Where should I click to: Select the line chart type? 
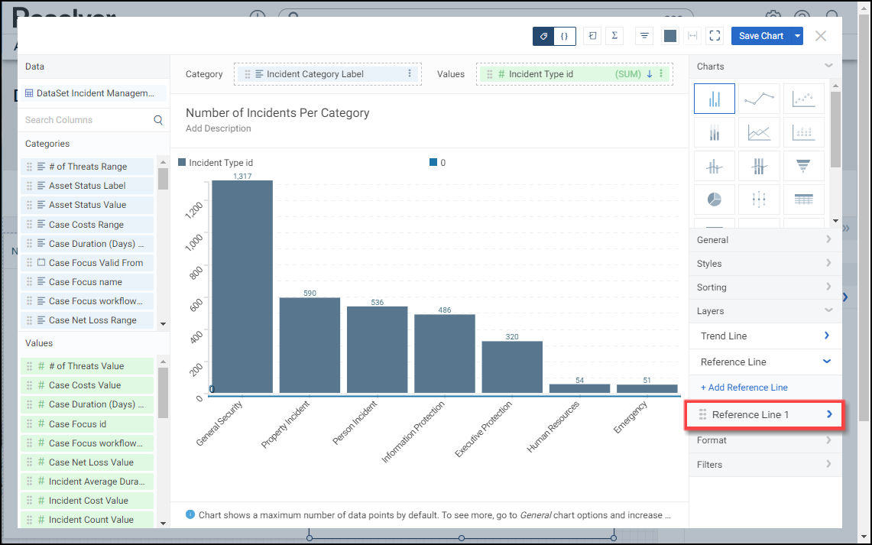759,99
